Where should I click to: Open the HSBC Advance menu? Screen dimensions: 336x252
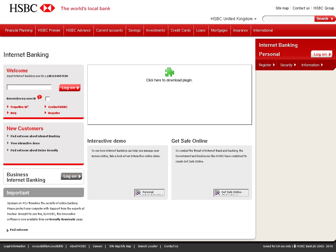[x=78, y=30]
